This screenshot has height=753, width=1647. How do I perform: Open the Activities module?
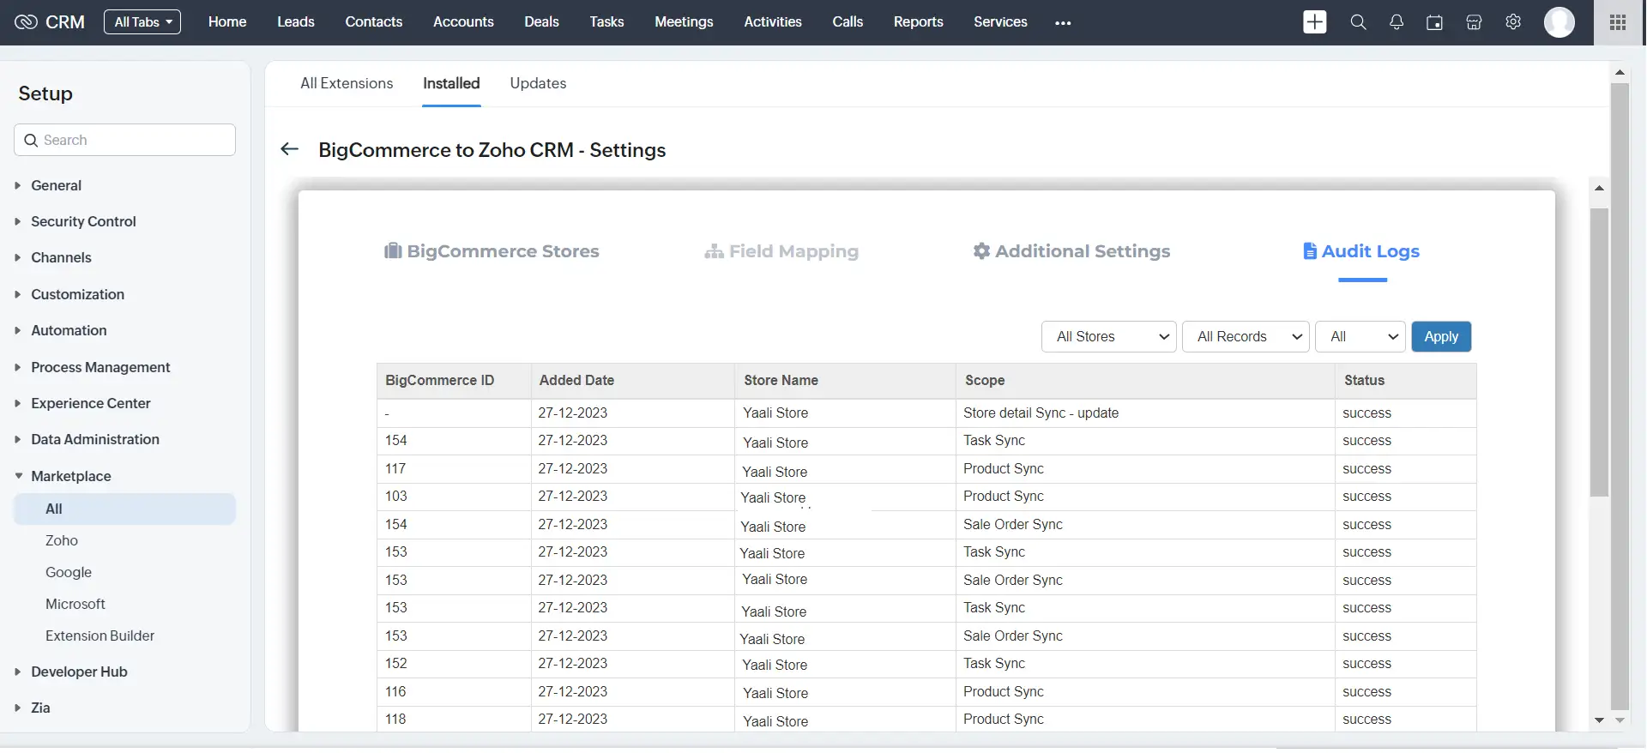pos(773,22)
